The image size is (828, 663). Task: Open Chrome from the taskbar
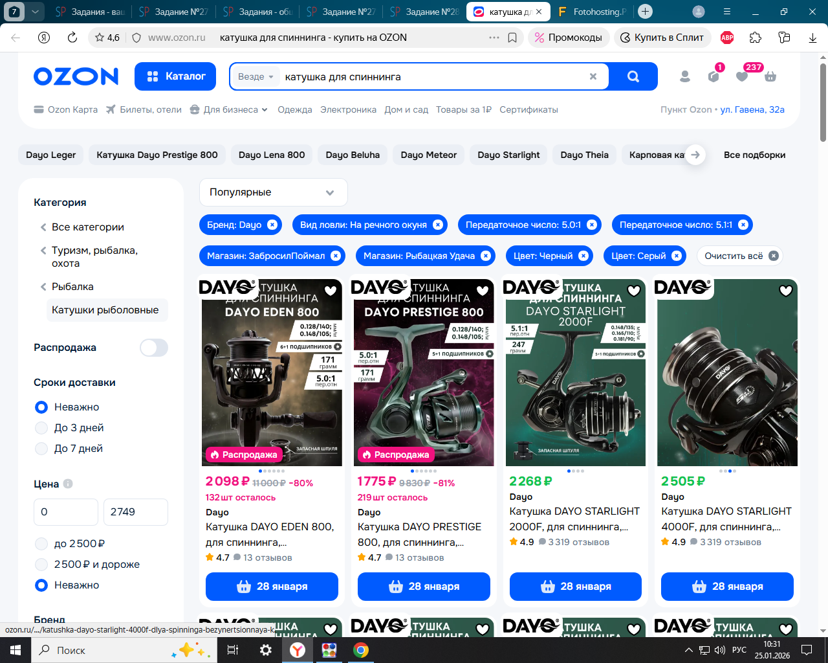(361, 650)
